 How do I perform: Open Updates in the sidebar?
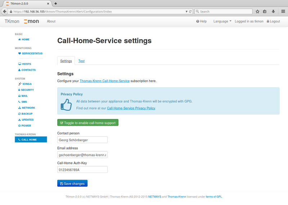click(x=26, y=120)
